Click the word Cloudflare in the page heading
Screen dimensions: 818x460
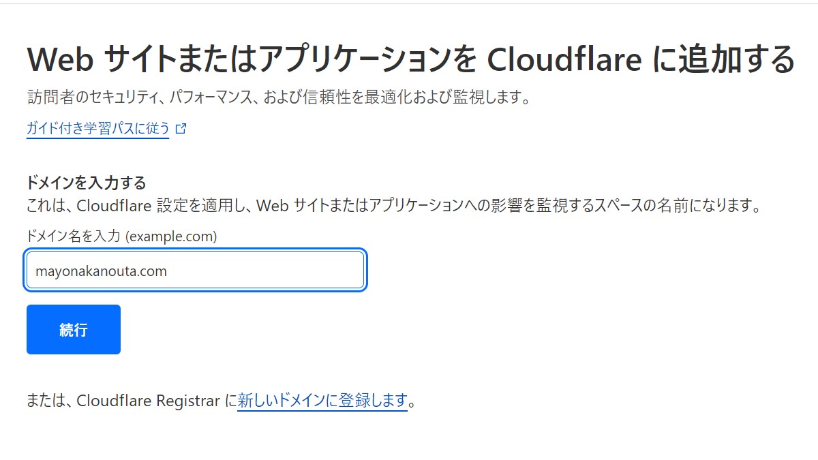(564, 59)
